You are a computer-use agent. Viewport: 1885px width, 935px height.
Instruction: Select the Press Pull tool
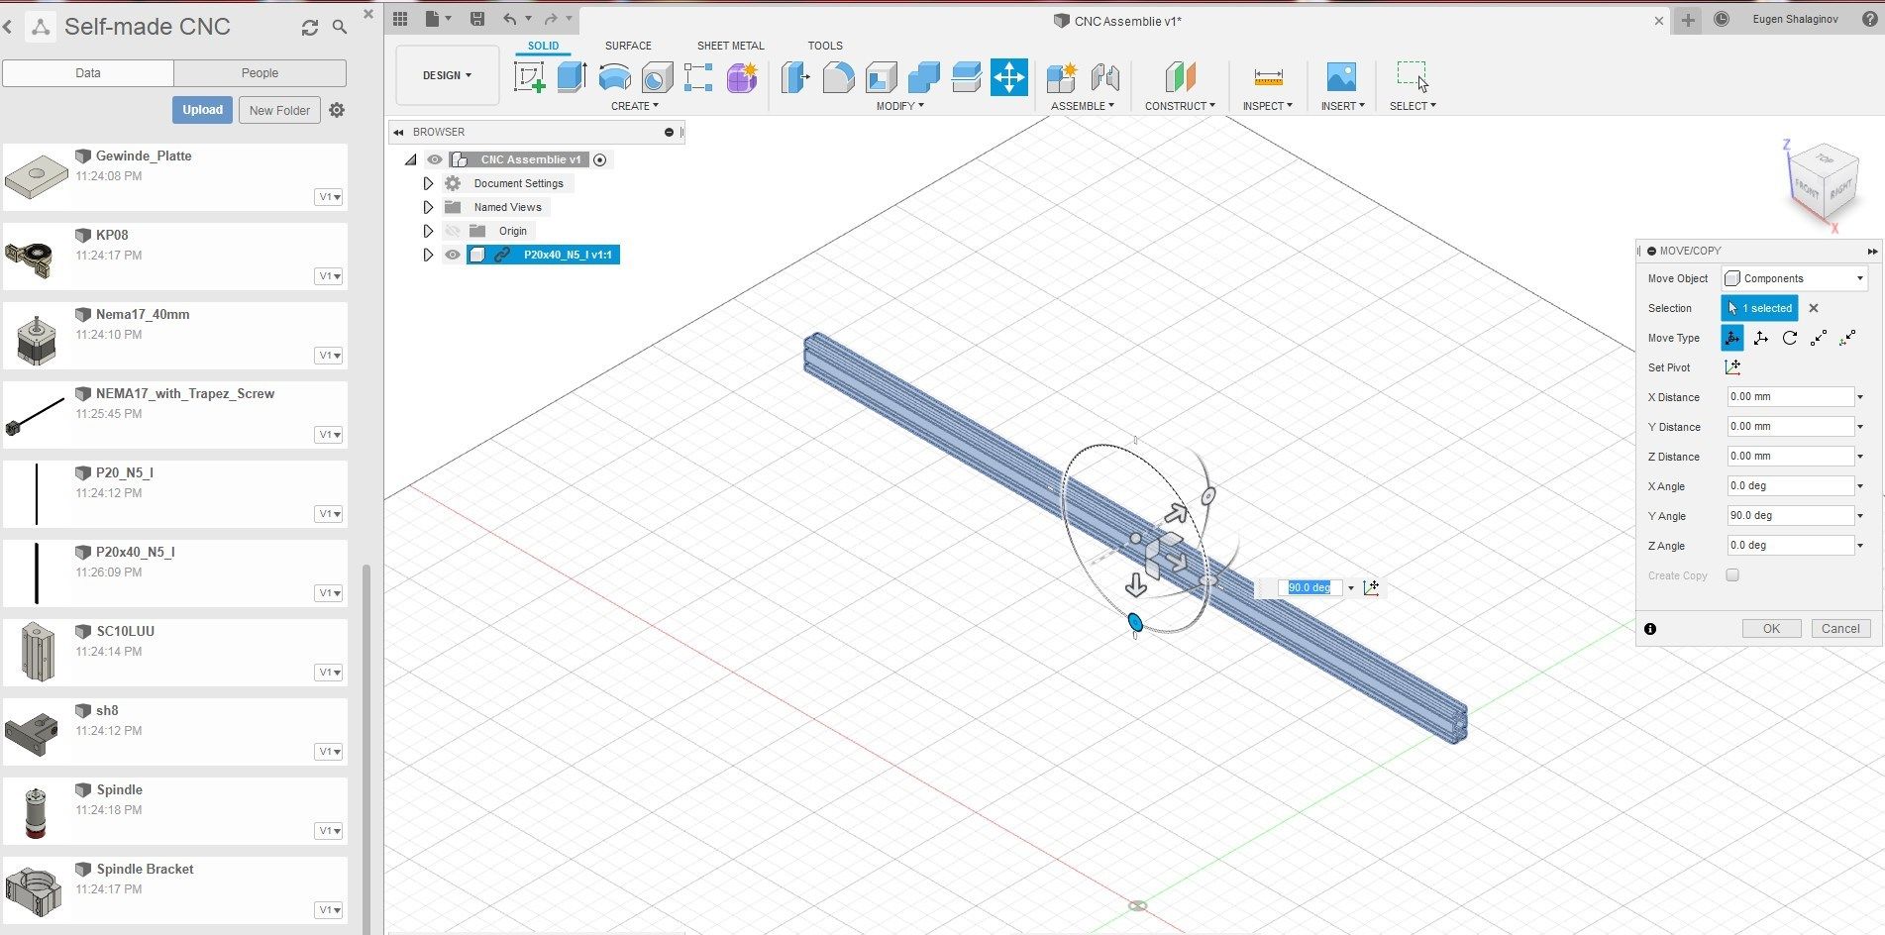(795, 77)
